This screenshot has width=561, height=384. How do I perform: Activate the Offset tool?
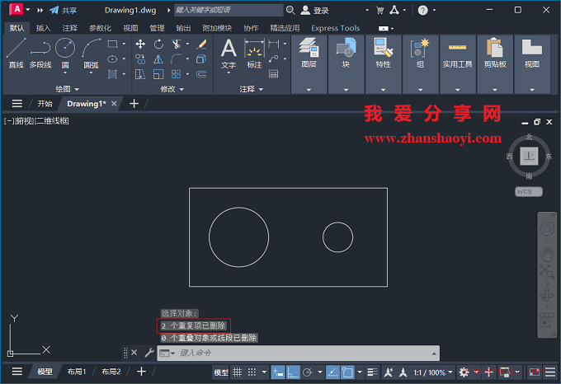pyautogui.click(x=201, y=74)
